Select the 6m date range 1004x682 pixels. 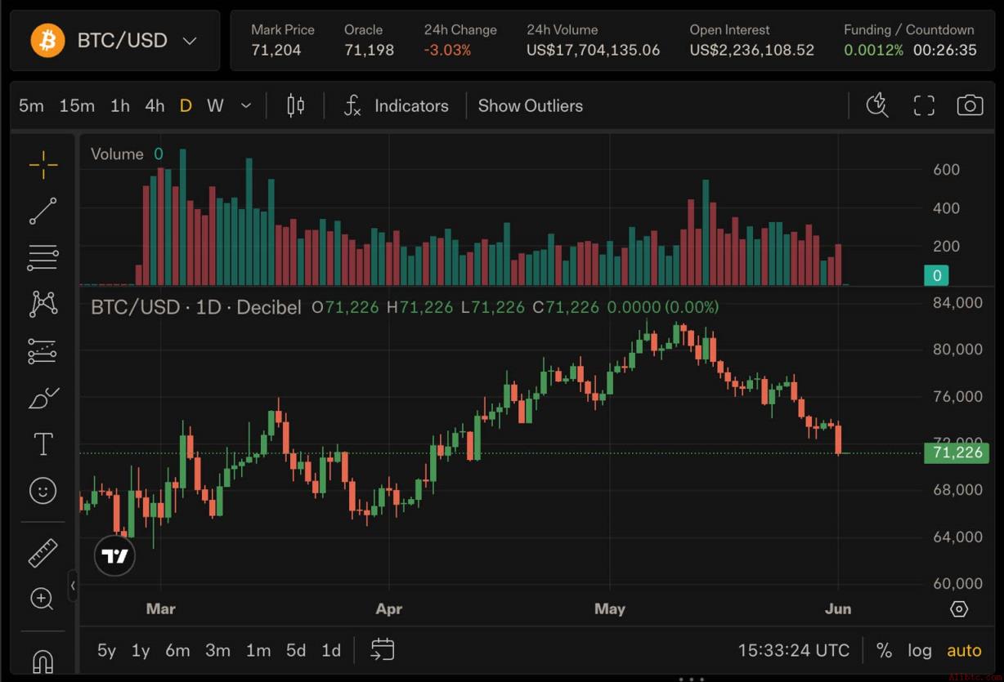pyautogui.click(x=177, y=651)
